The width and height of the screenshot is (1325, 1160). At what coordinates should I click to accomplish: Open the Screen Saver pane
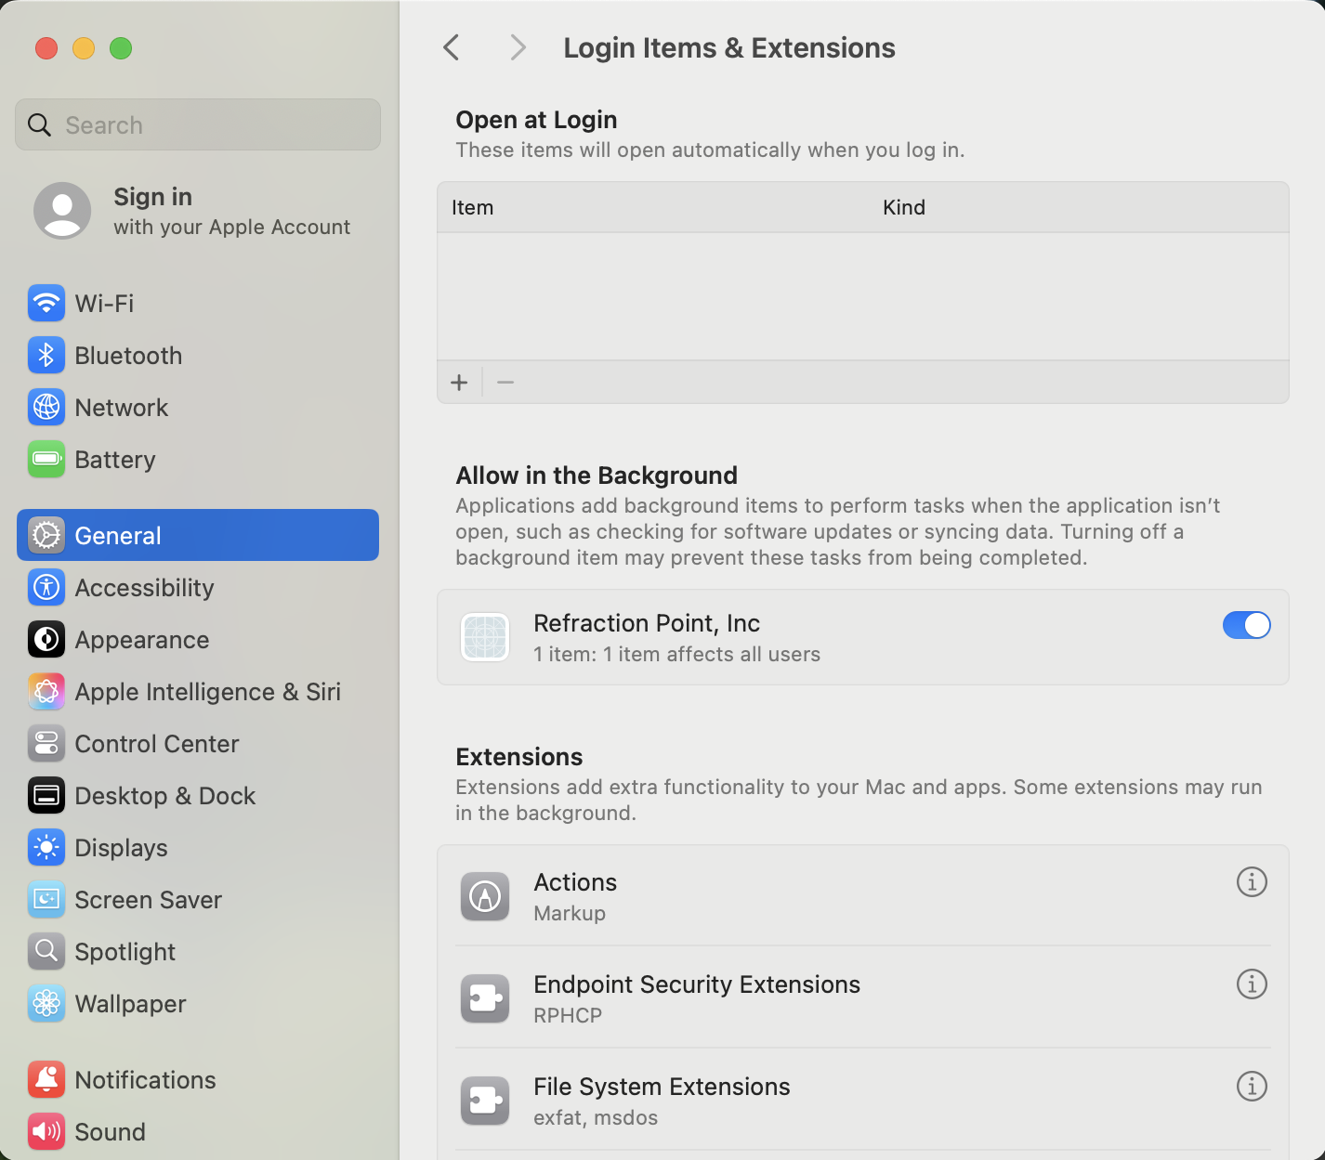click(x=148, y=900)
